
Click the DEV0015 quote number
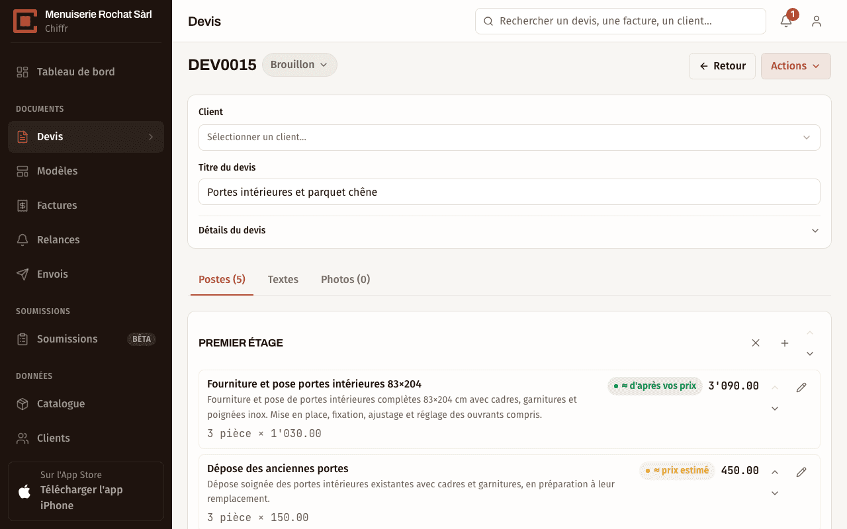coord(222,65)
